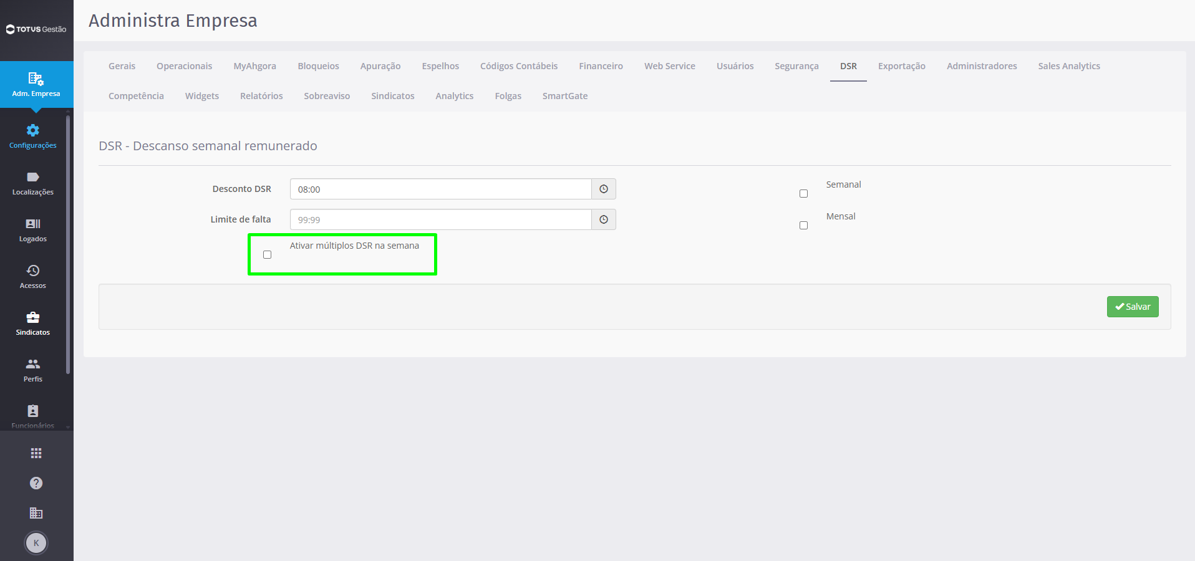This screenshot has height=561, width=1195.
Task: Select the Espelhos tab
Action: (440, 66)
